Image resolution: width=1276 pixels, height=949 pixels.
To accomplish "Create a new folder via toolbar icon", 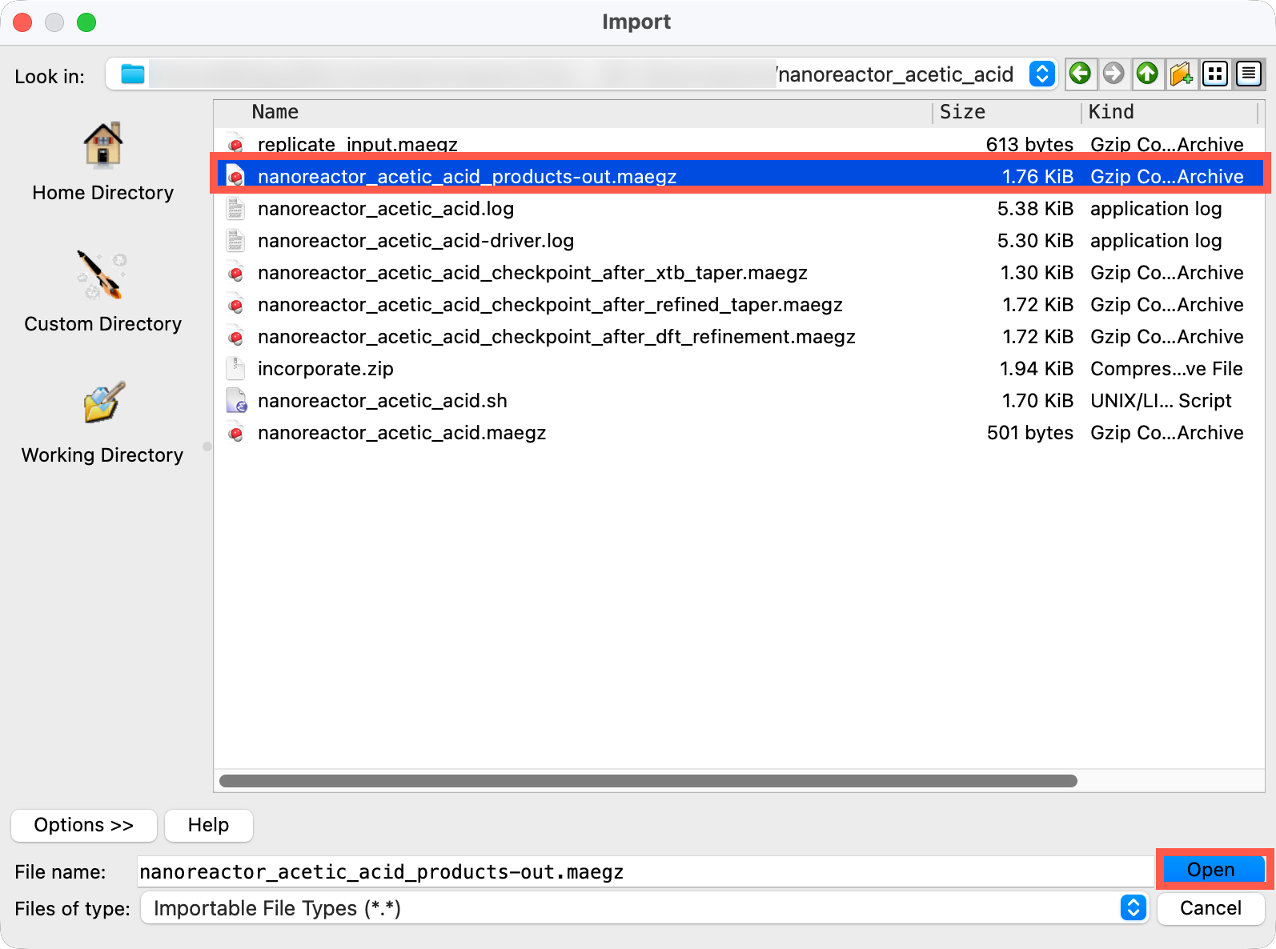I will [1182, 74].
